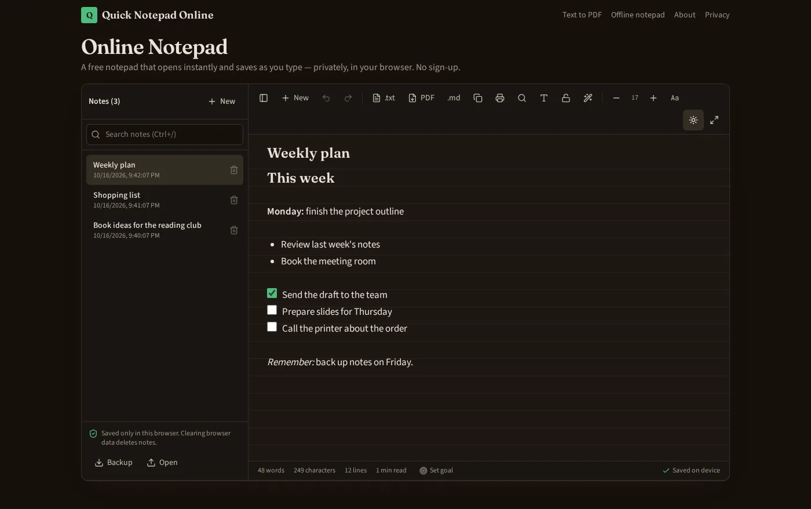Export the note as PDF
This screenshot has height=509, width=811.
coord(422,98)
